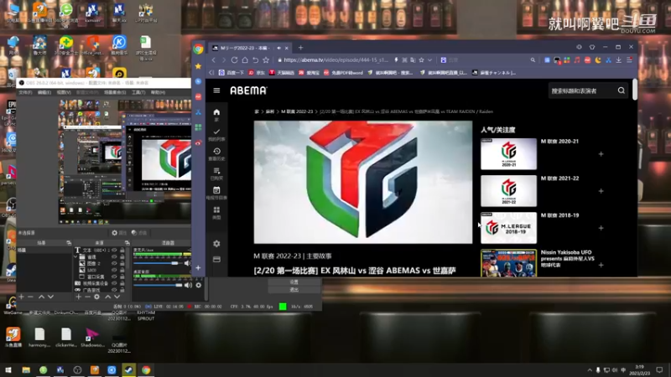Open source properties gear below the OBS sources list
The height and width of the screenshot is (377, 671).
96,297
